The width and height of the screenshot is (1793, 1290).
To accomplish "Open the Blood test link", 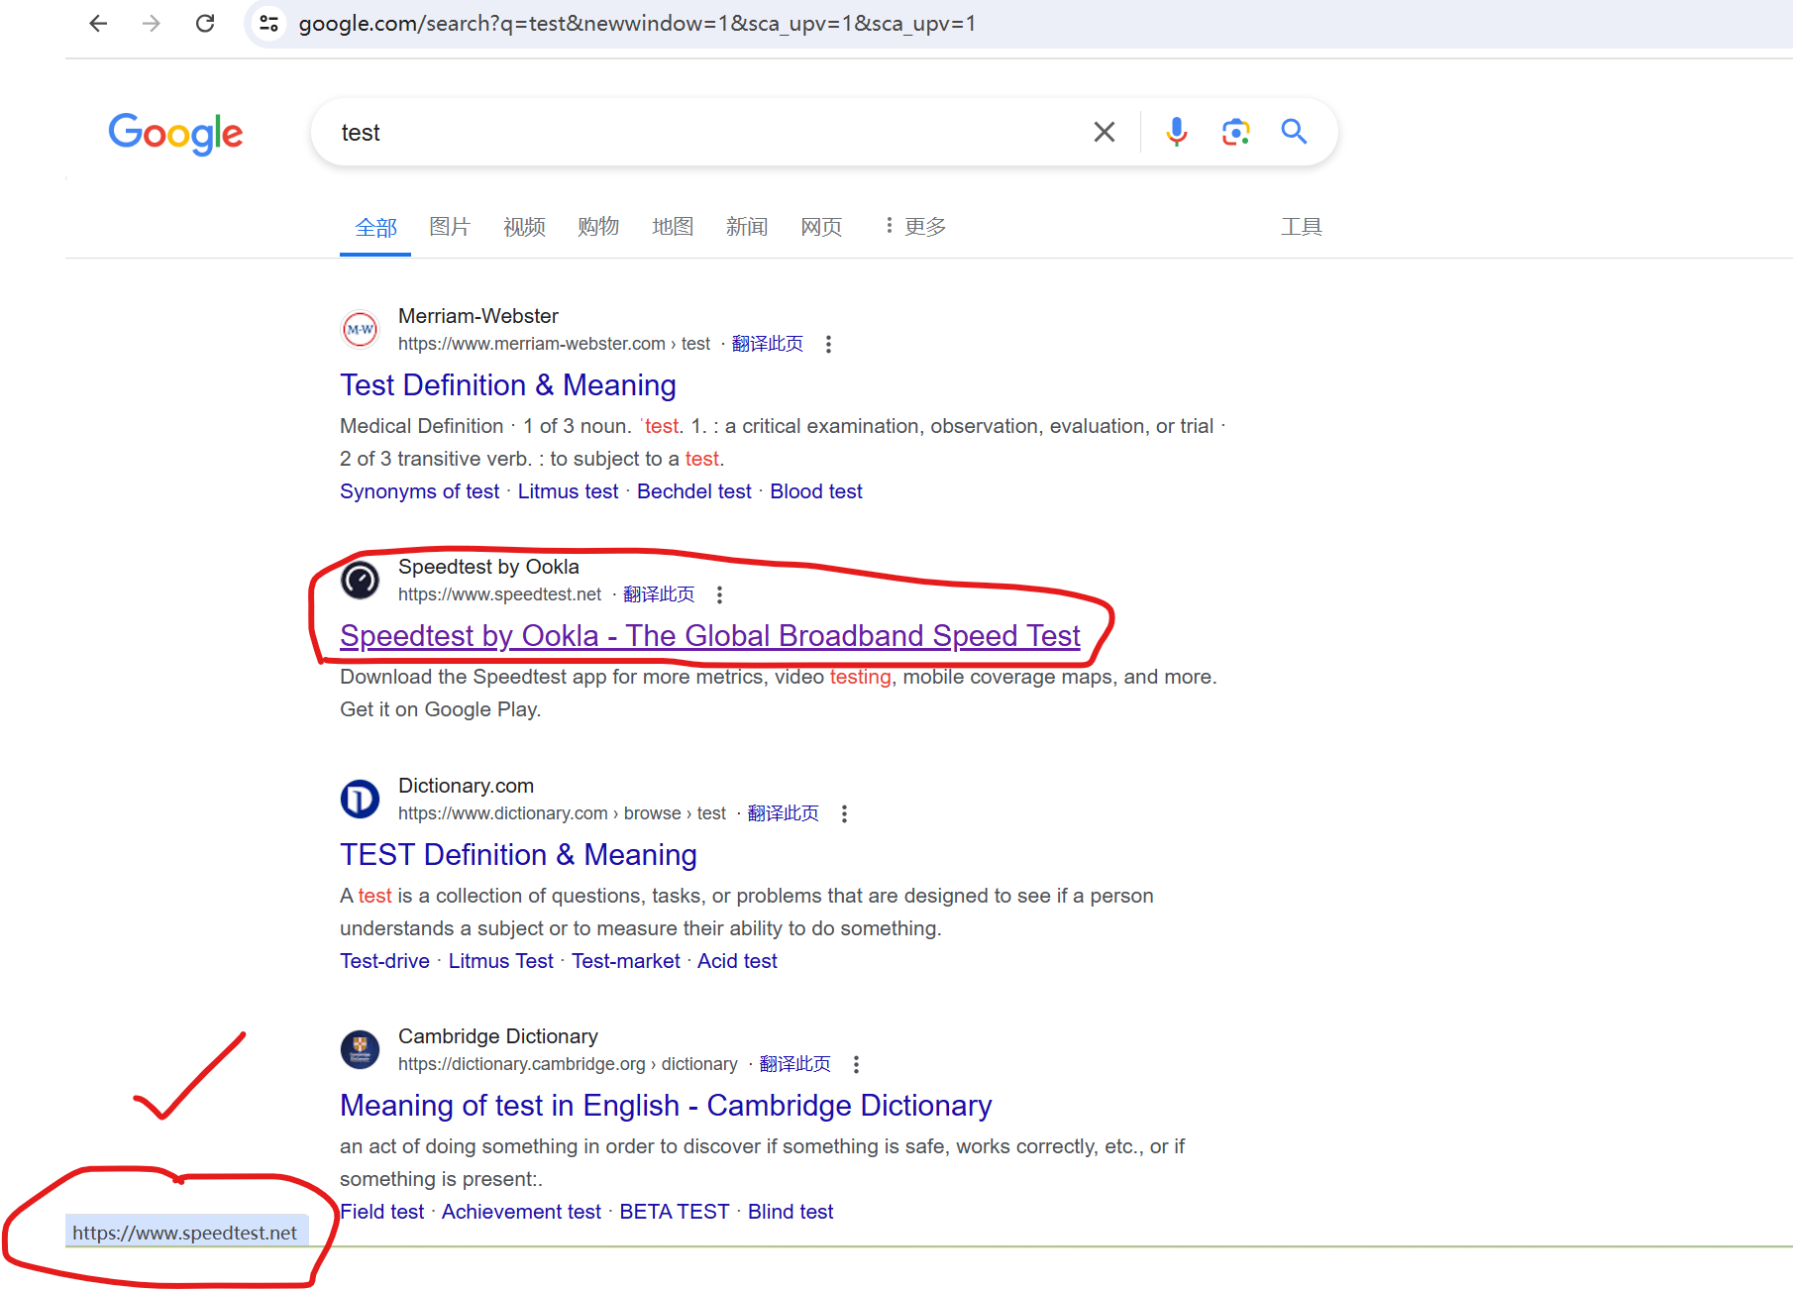I will pos(816,491).
